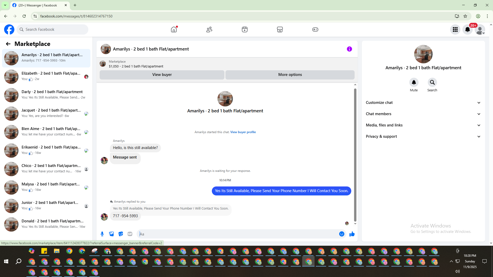
Task: Expand Privacy & support section
Action: pyautogui.click(x=423, y=136)
